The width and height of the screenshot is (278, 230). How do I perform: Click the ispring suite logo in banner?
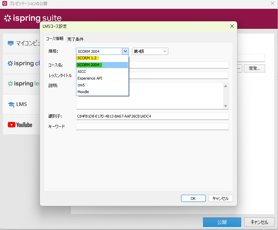coord(33,18)
